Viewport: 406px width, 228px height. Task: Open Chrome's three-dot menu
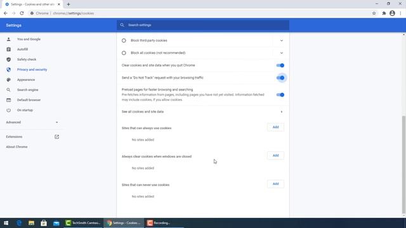(400, 13)
